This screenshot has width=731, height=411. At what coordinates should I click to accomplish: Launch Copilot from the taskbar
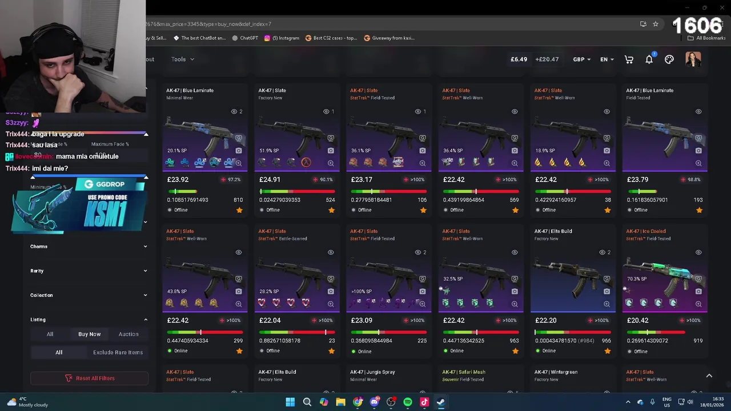click(324, 402)
